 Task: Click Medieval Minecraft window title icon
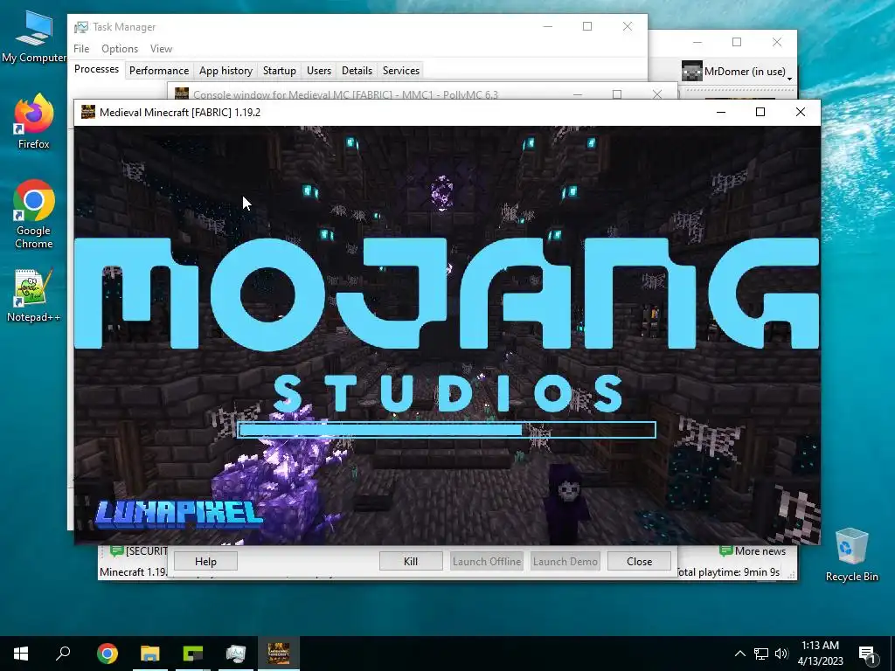point(88,112)
